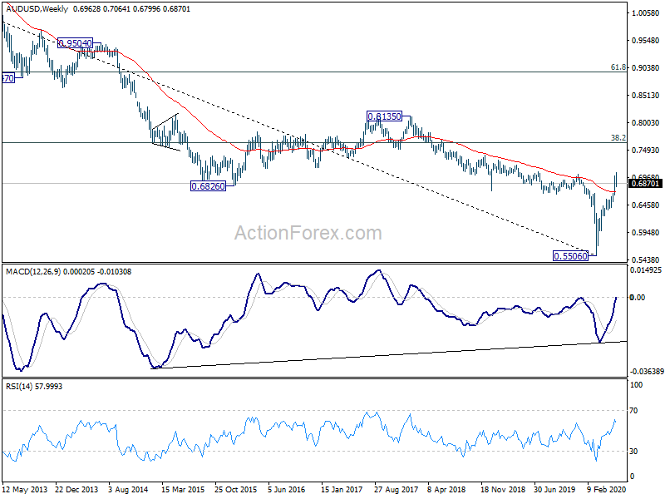Screen dimensions: 665x499
Task: Click the 0.80030 price axis value
Action: [x=646, y=123]
